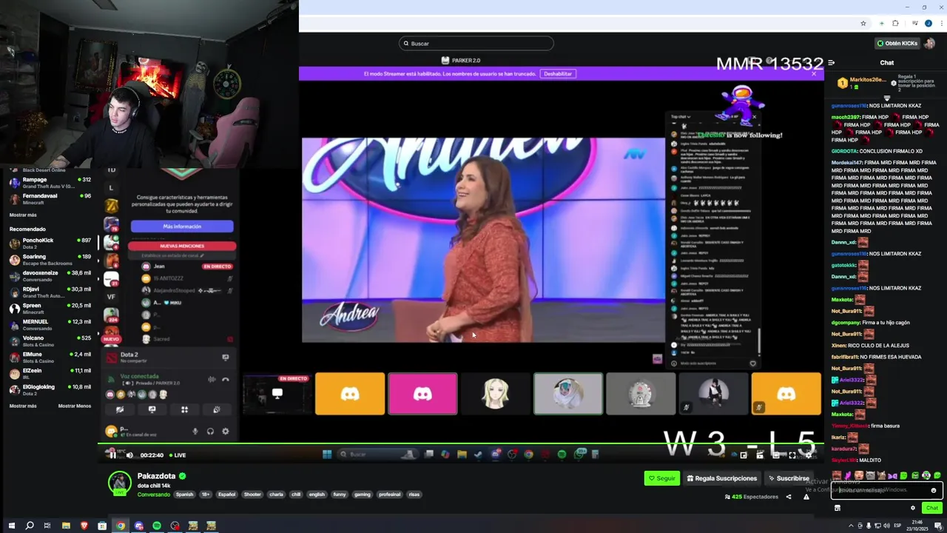Toggle Discord headphones deafen
The height and width of the screenshot is (533, 947).
click(x=210, y=432)
